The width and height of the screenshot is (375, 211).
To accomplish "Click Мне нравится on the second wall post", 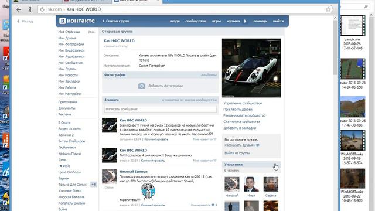I will point(204,161).
